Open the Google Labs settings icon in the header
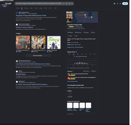The width and height of the screenshot is (131, 125). (114, 4)
